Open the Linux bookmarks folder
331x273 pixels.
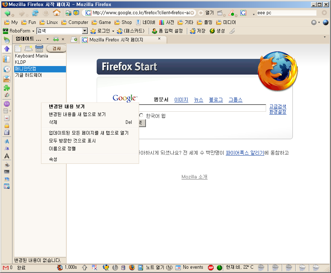point(49,22)
